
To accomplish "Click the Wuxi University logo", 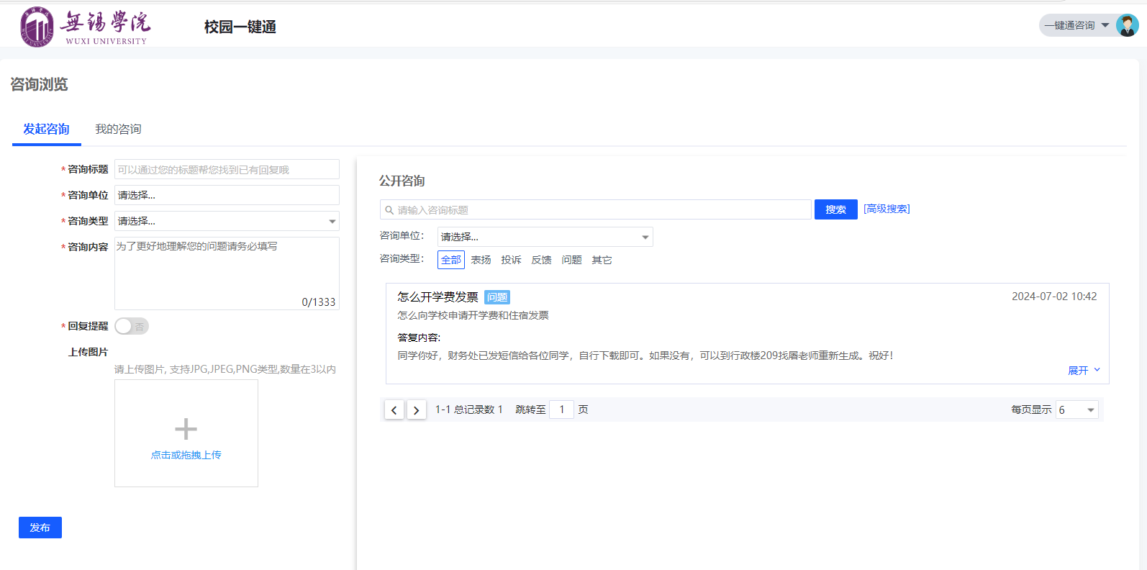I will tap(85, 27).
